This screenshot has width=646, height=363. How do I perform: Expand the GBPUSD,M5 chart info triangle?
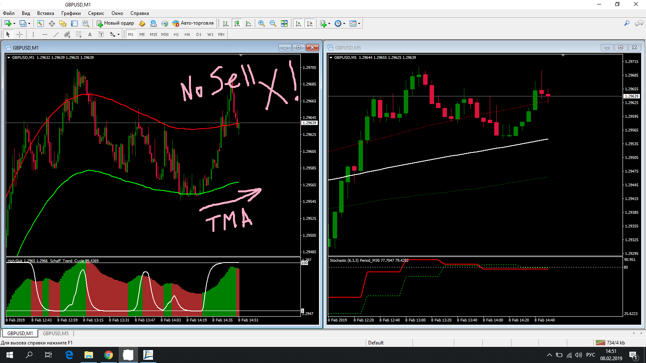point(331,58)
